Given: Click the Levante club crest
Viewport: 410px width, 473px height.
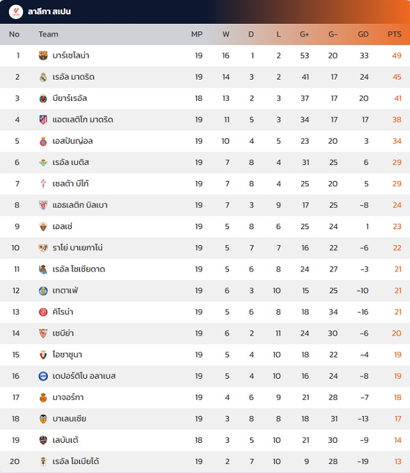Looking at the screenshot, I should (x=43, y=440).
